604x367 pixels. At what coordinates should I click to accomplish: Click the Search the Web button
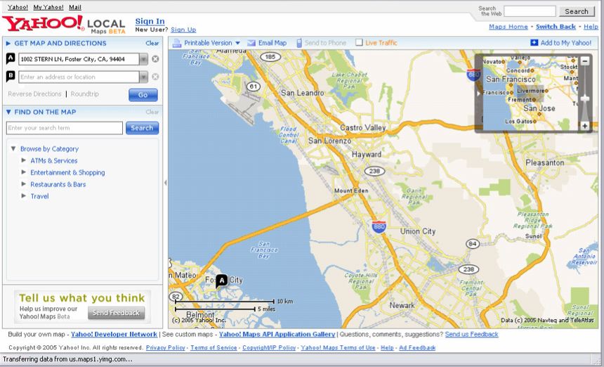point(577,11)
